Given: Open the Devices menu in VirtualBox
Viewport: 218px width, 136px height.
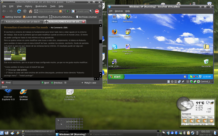Looking at the screenshot, I should coord(119,11).
